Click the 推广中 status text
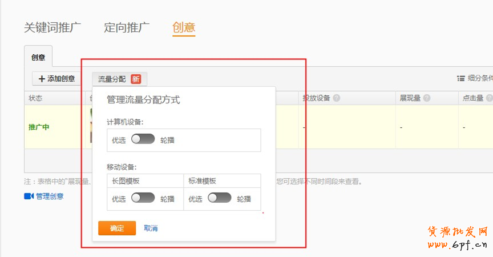The height and width of the screenshot is (257, 493). coord(39,127)
